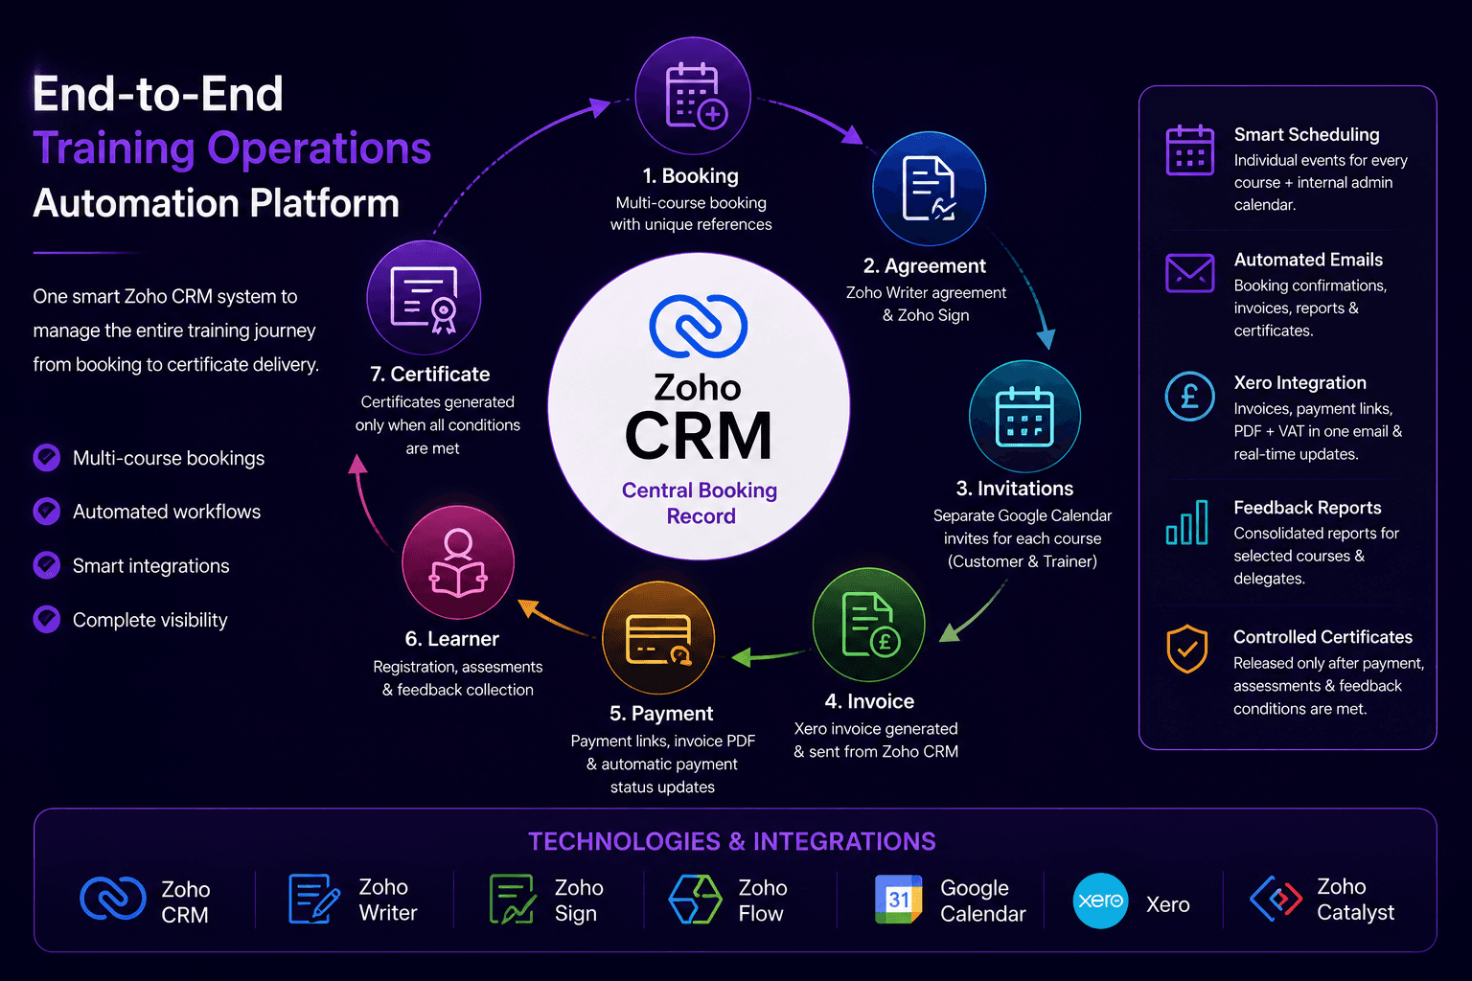
Task: Click the Automated workflows check mark
Action: [47, 512]
